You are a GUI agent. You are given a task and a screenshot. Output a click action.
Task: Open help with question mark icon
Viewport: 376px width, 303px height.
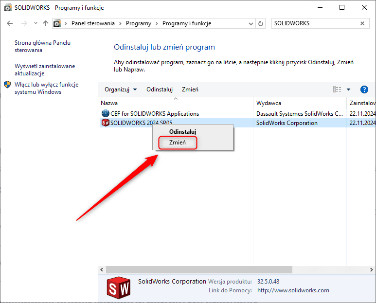[x=364, y=89]
